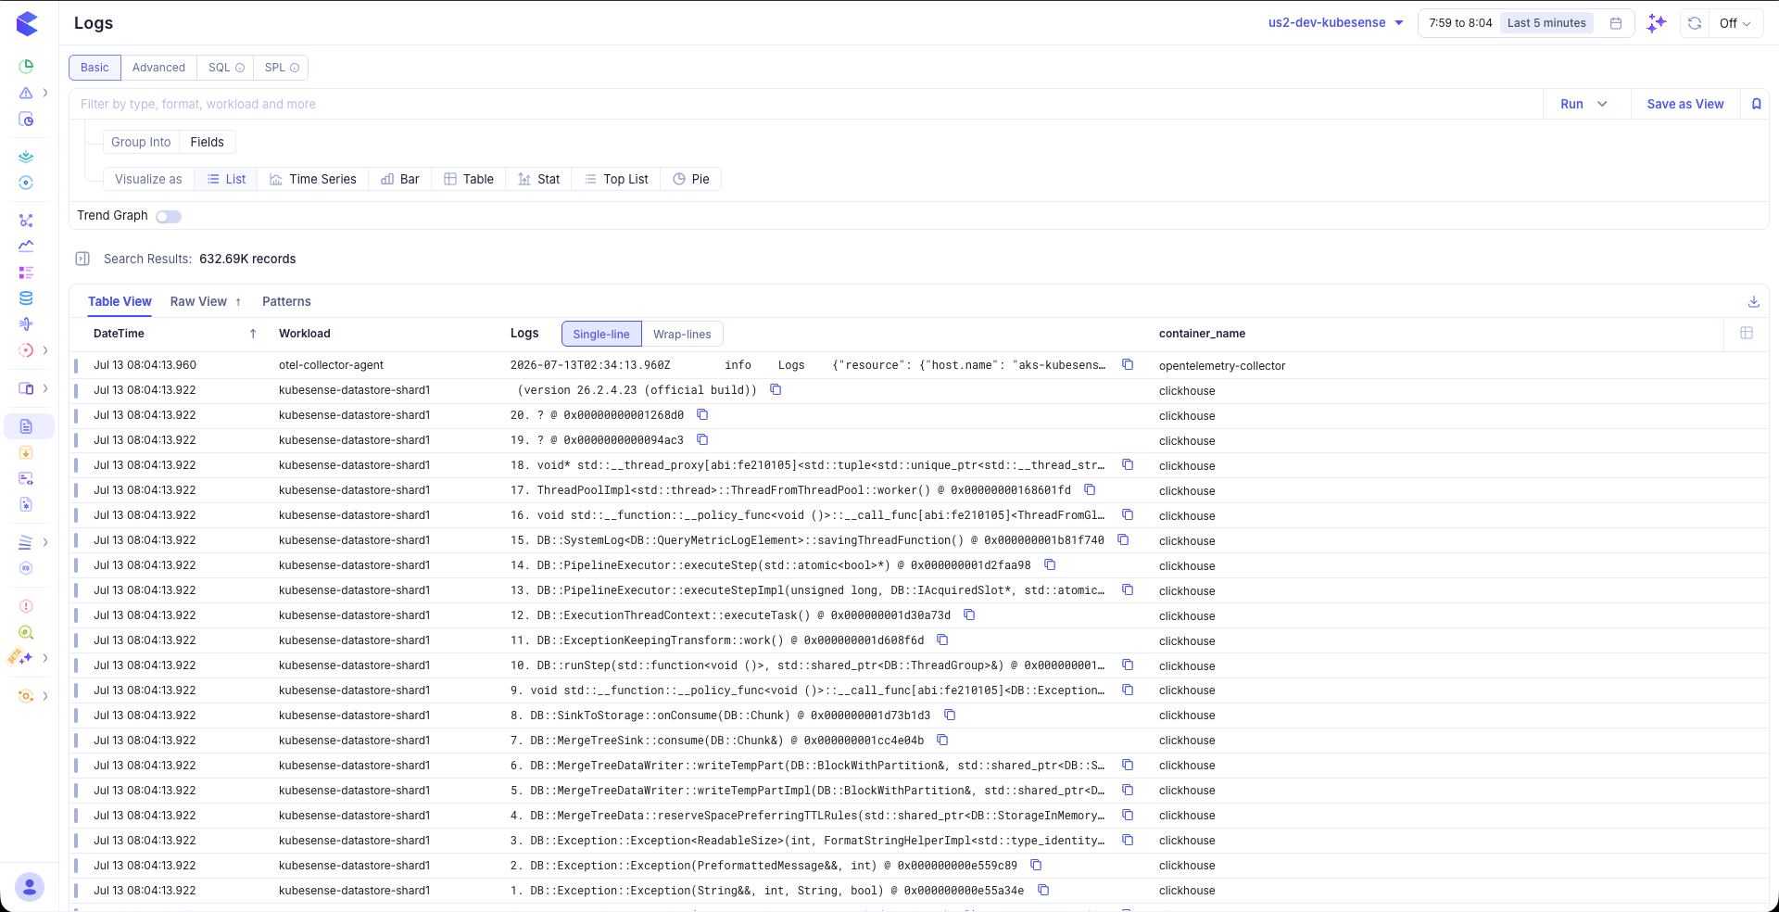Open the pink hexagon exclamation sidebar icon
The image size is (1779, 912).
[x=26, y=606]
